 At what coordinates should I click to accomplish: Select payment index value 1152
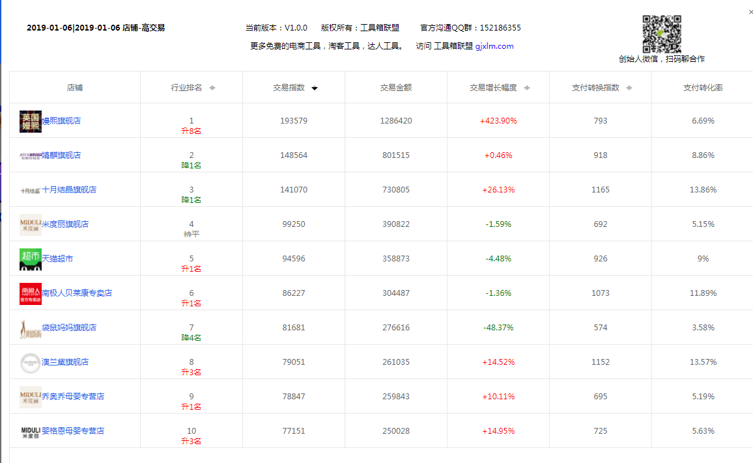tap(601, 362)
